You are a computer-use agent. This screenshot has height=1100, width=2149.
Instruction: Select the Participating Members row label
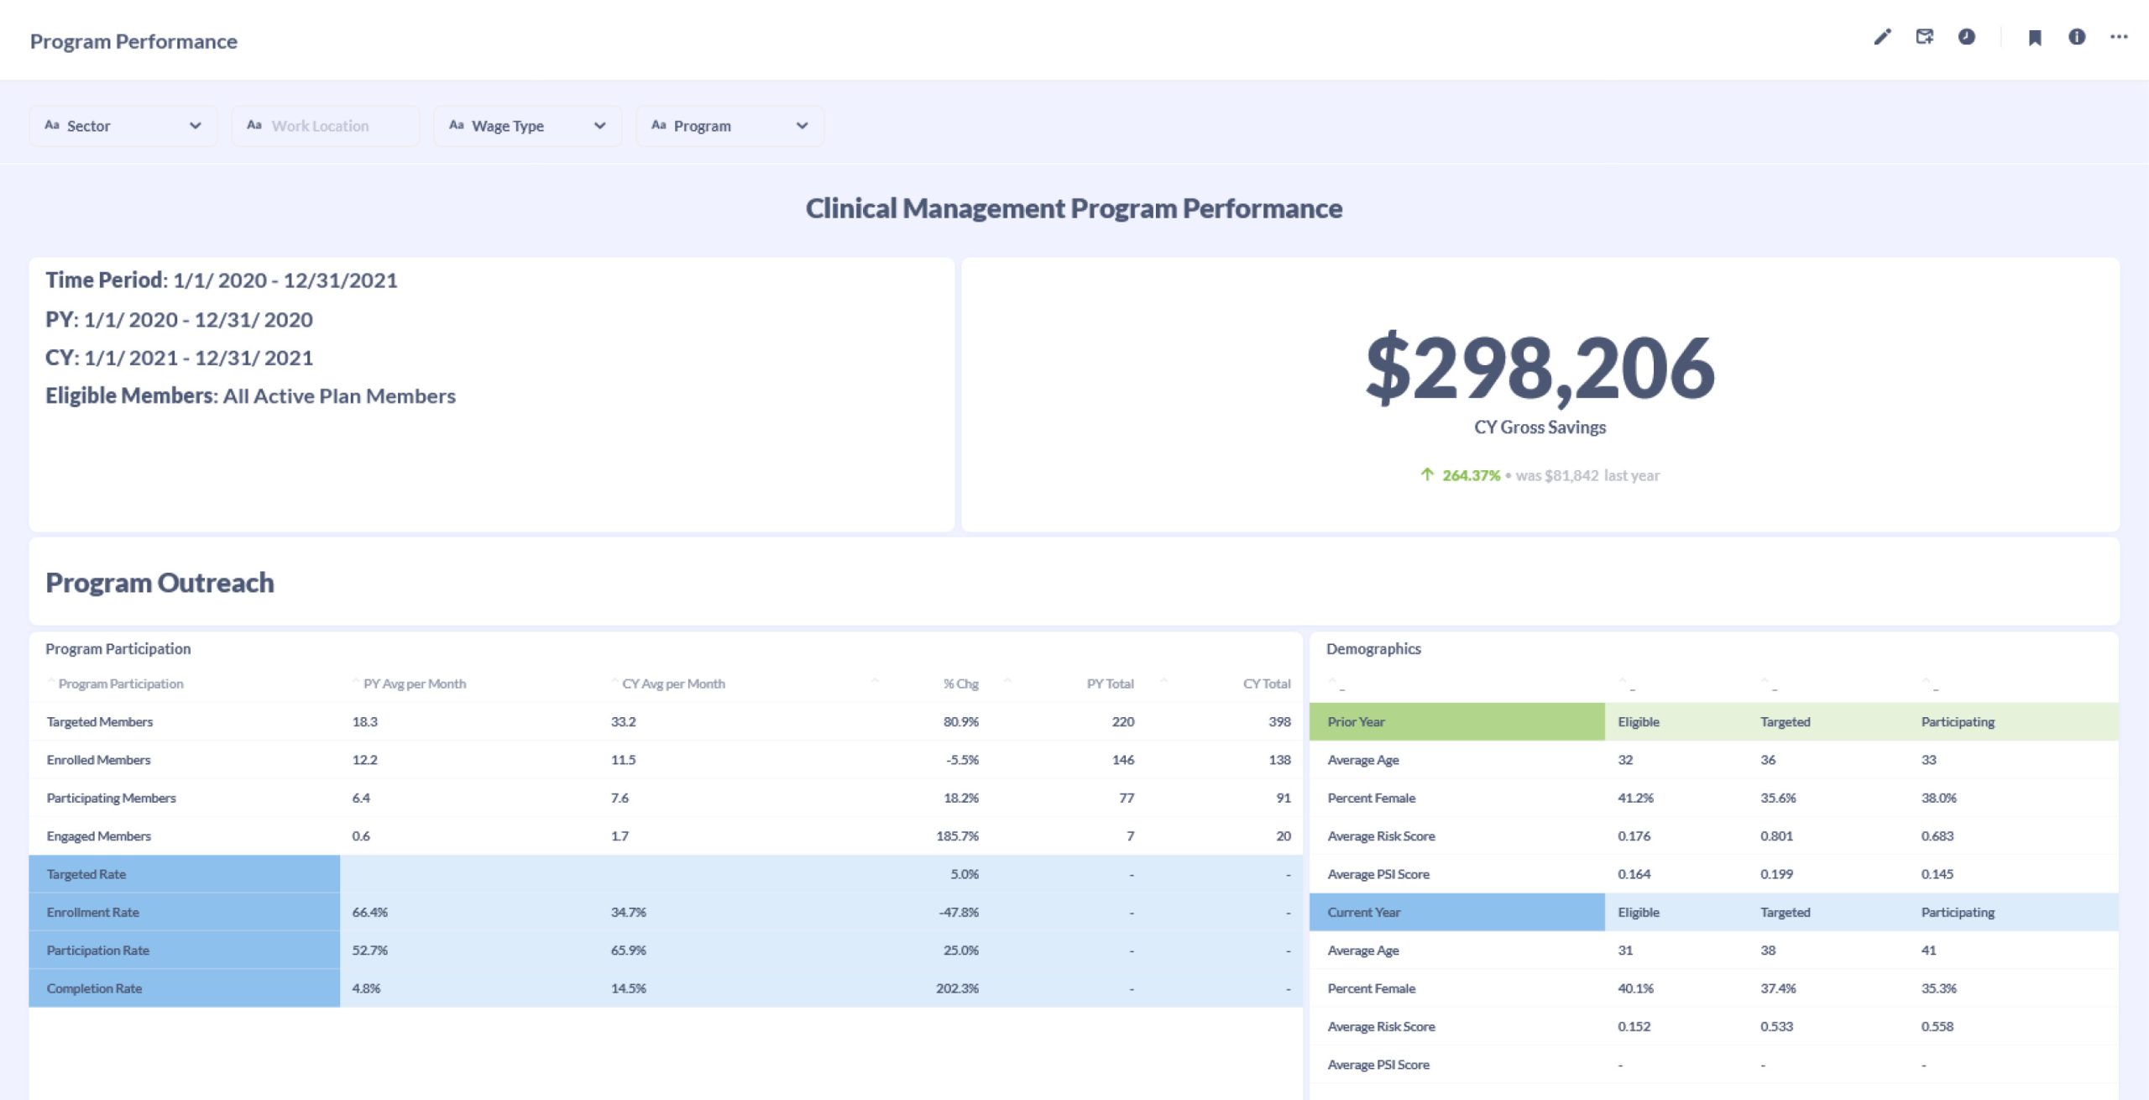pos(112,798)
